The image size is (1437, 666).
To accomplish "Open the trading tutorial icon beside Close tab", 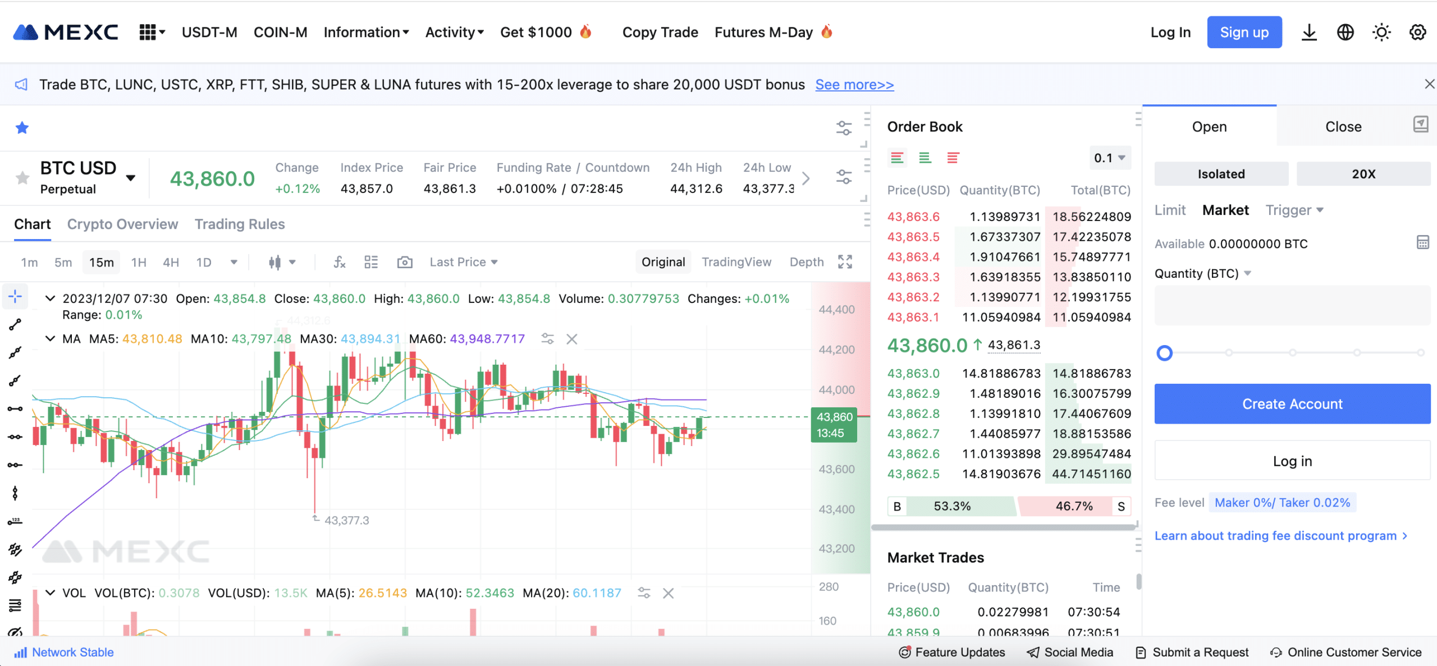I will 1421,124.
